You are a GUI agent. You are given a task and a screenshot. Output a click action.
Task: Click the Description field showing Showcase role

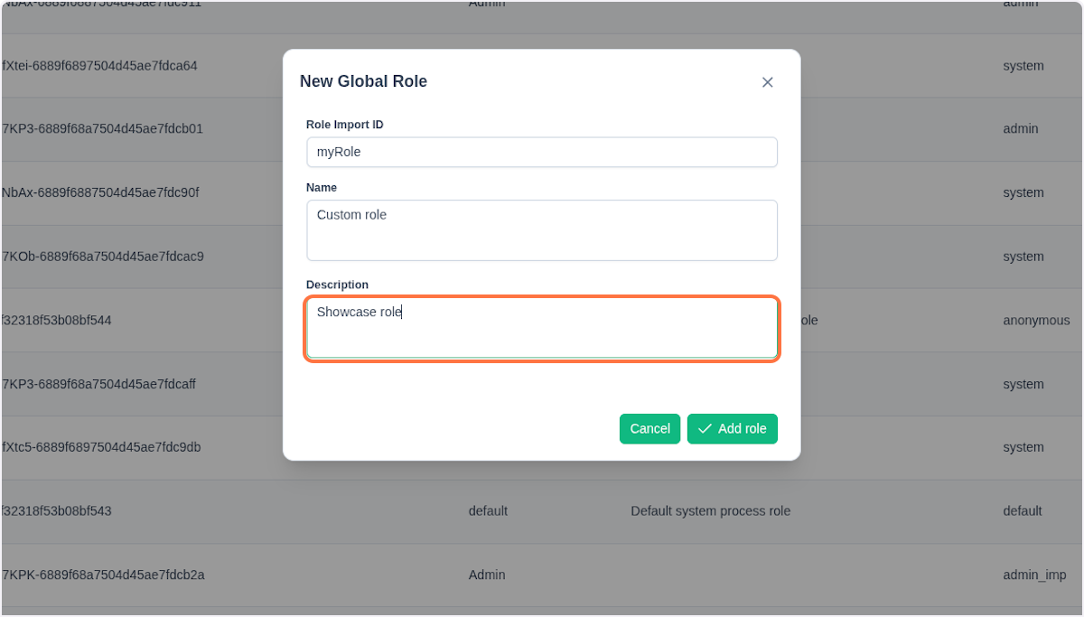point(542,328)
